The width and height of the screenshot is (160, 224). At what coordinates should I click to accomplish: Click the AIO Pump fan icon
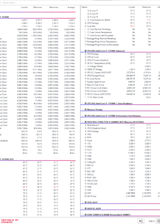pos(85,196)
